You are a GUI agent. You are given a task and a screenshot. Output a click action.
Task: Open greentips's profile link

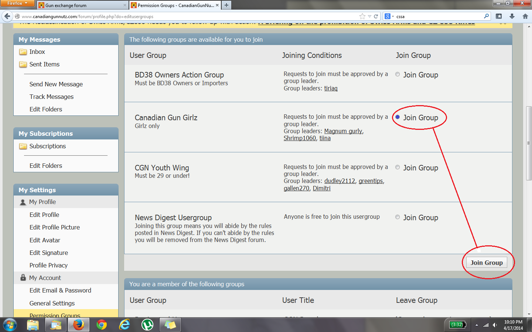click(x=371, y=181)
